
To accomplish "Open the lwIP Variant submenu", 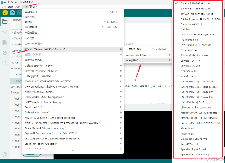I will tap(73, 102).
